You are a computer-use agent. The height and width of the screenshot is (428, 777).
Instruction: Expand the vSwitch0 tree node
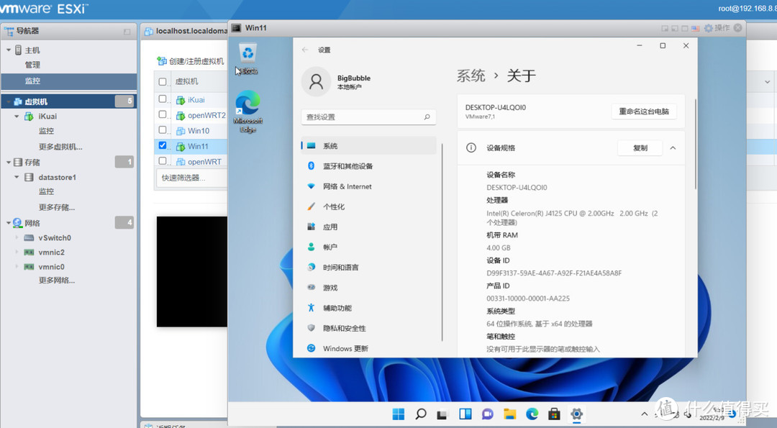click(x=17, y=237)
